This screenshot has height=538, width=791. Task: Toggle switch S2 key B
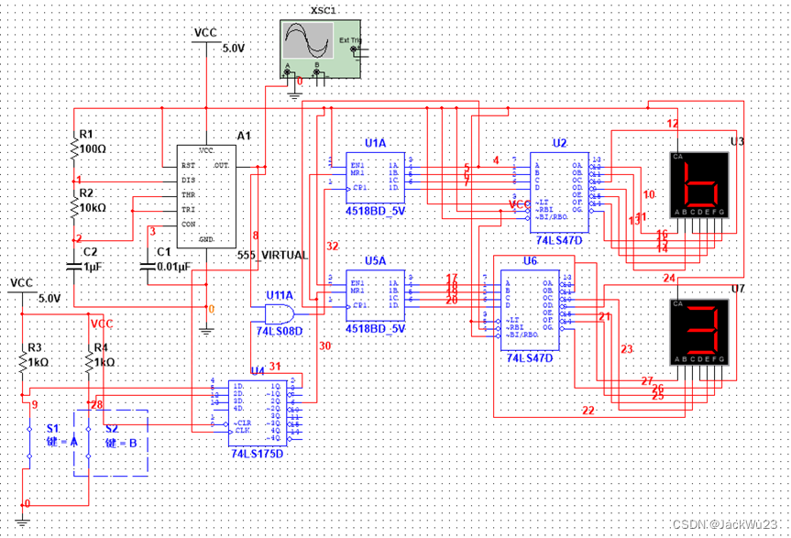coord(89,443)
